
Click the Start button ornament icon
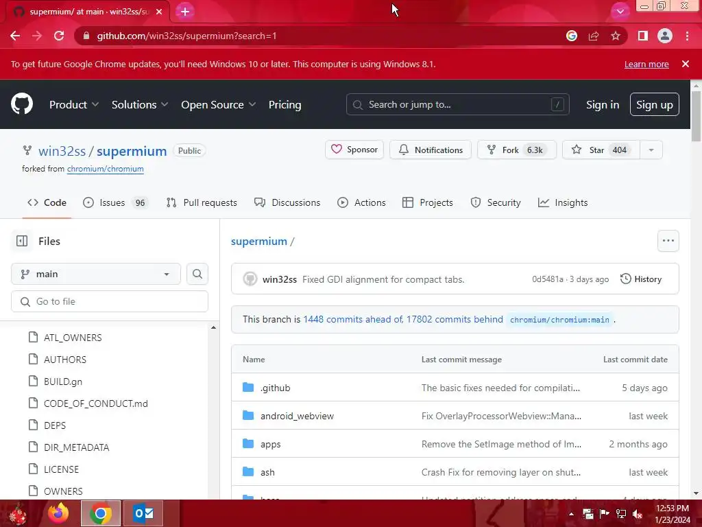pos(17,513)
